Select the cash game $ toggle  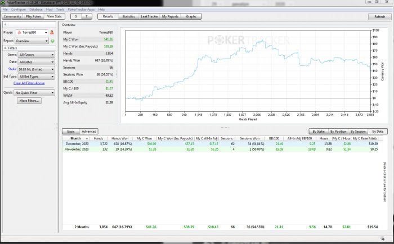(76, 17)
